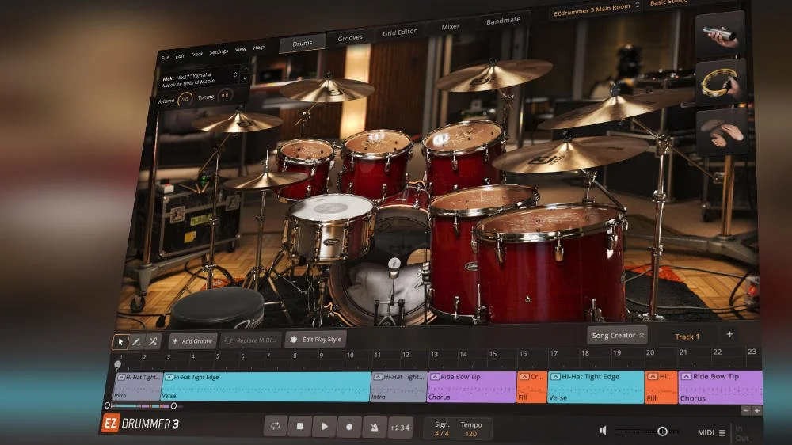Expand the Song Creator panel
792x445 pixels.
point(617,335)
